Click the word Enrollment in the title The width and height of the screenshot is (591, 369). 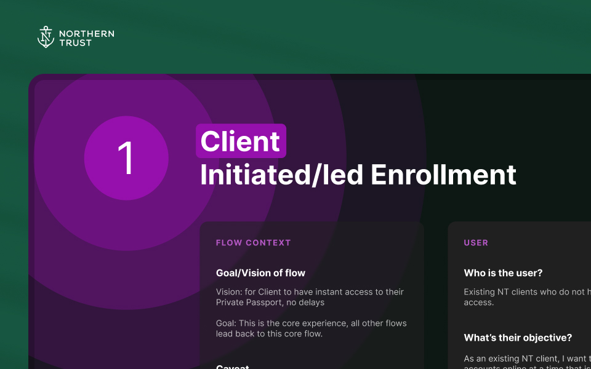click(443, 175)
